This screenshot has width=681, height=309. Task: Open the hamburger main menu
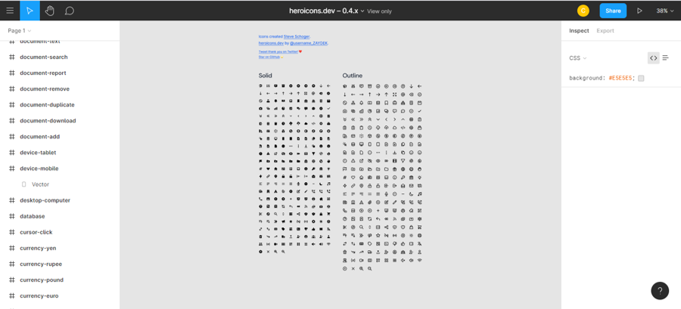pyautogui.click(x=10, y=11)
